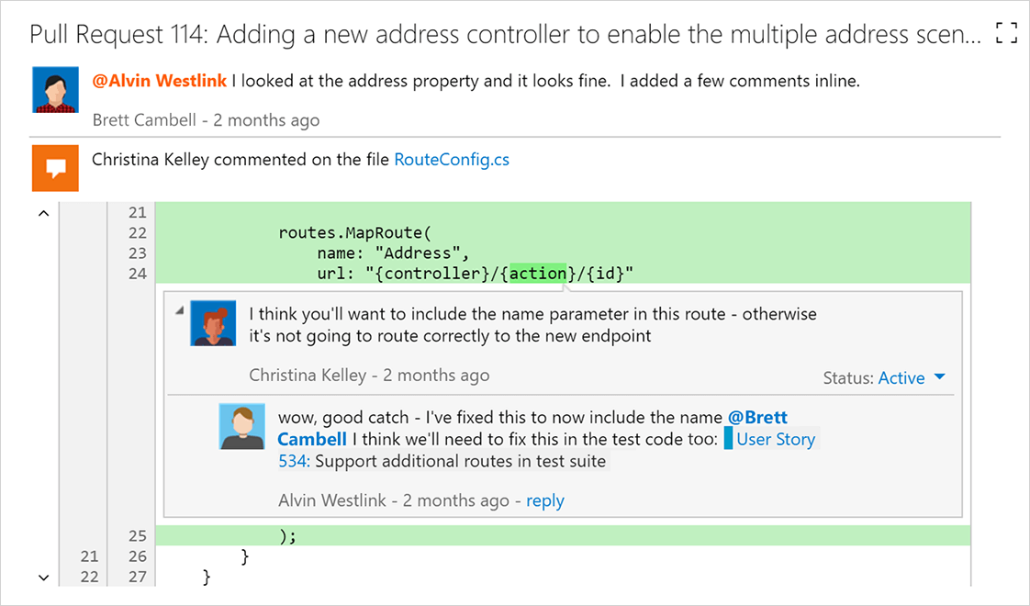Click the highlighted action token in code
Viewport: 1030px width, 606px height.
point(537,274)
